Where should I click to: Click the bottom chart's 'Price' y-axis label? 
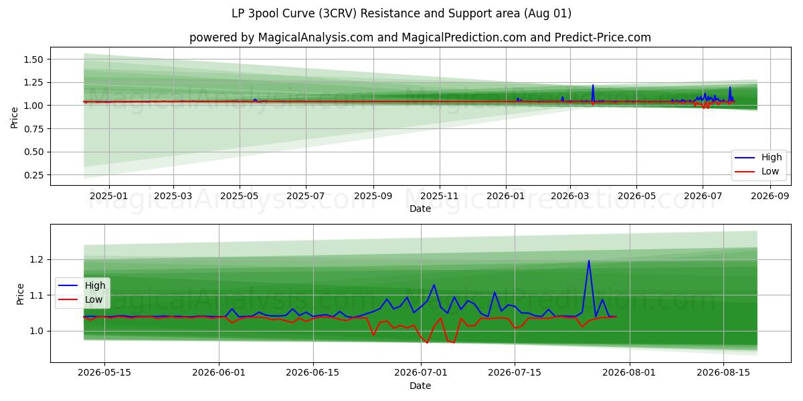click(x=20, y=293)
